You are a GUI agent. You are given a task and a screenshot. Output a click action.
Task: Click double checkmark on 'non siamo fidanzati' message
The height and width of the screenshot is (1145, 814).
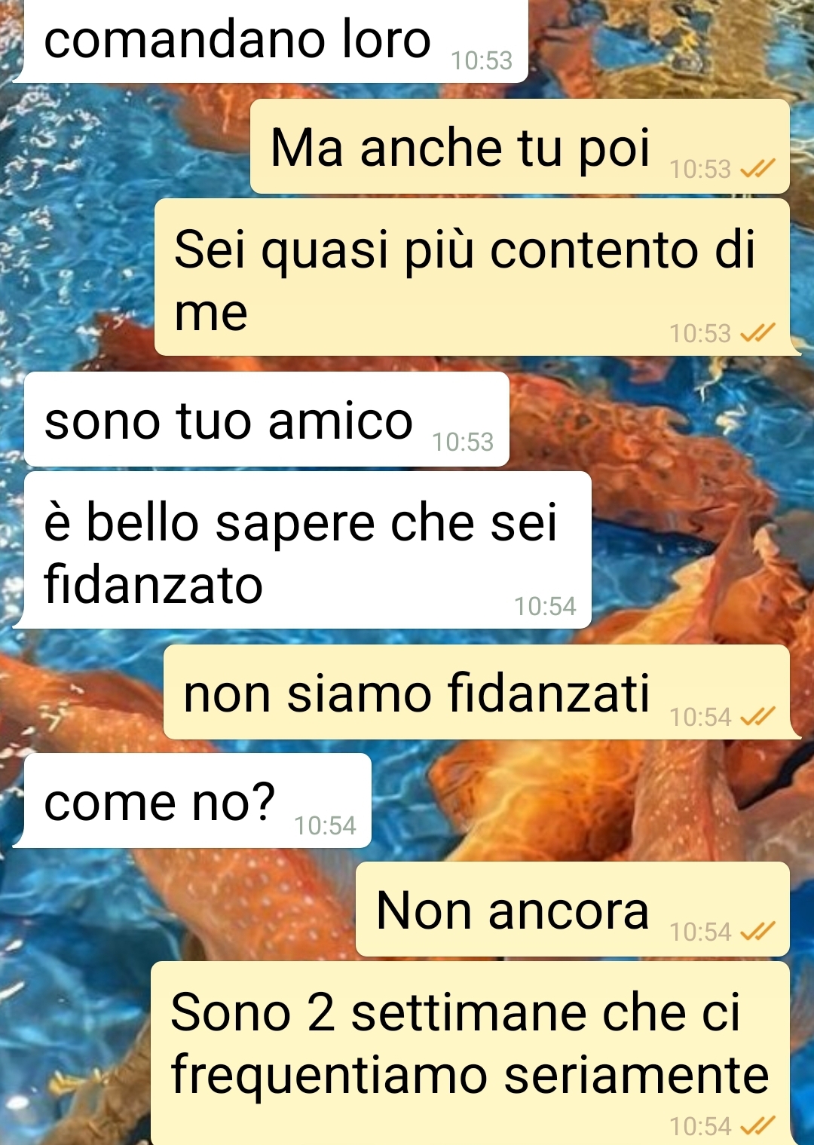click(757, 717)
